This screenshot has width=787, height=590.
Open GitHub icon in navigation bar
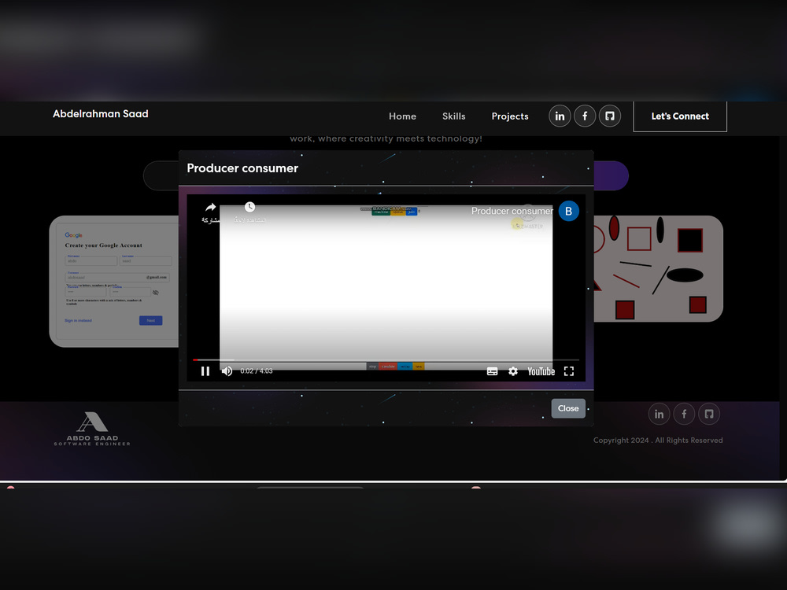pos(610,116)
